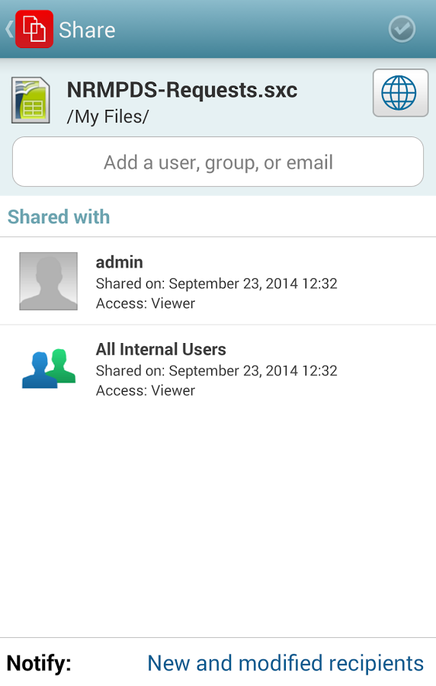The width and height of the screenshot is (436, 686).
Task: Tap the All Internal Users group icon
Action: (x=49, y=368)
